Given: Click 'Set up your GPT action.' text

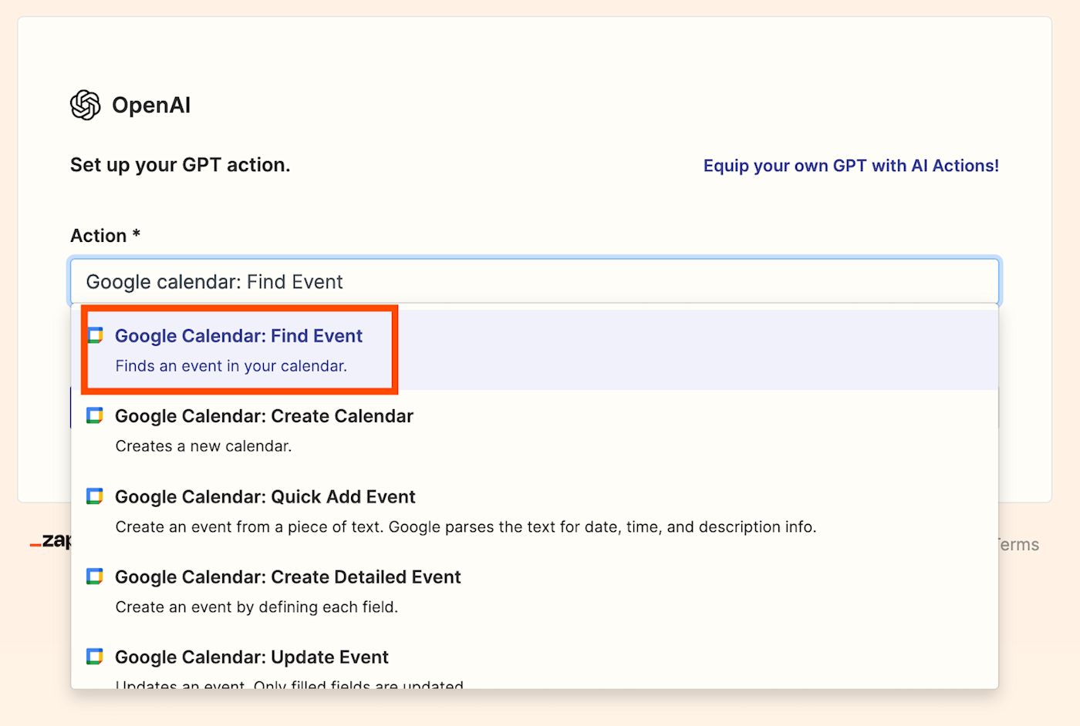Looking at the screenshot, I should point(181,165).
